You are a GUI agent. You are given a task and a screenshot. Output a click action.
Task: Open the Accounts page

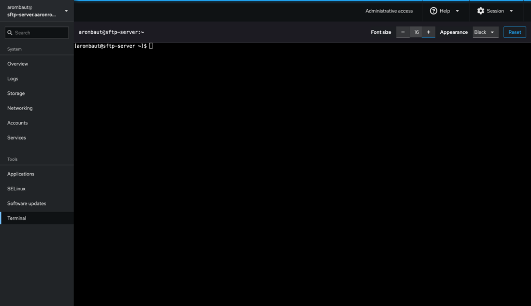[x=18, y=123]
